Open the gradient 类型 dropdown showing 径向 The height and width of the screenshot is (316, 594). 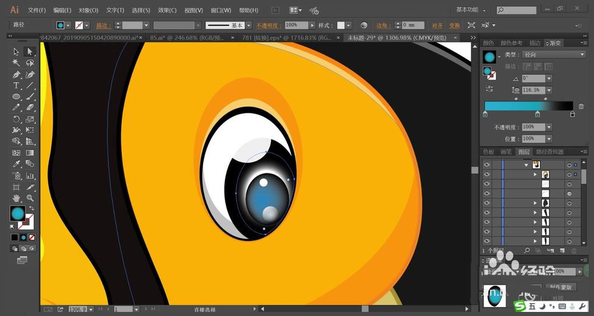(x=554, y=55)
